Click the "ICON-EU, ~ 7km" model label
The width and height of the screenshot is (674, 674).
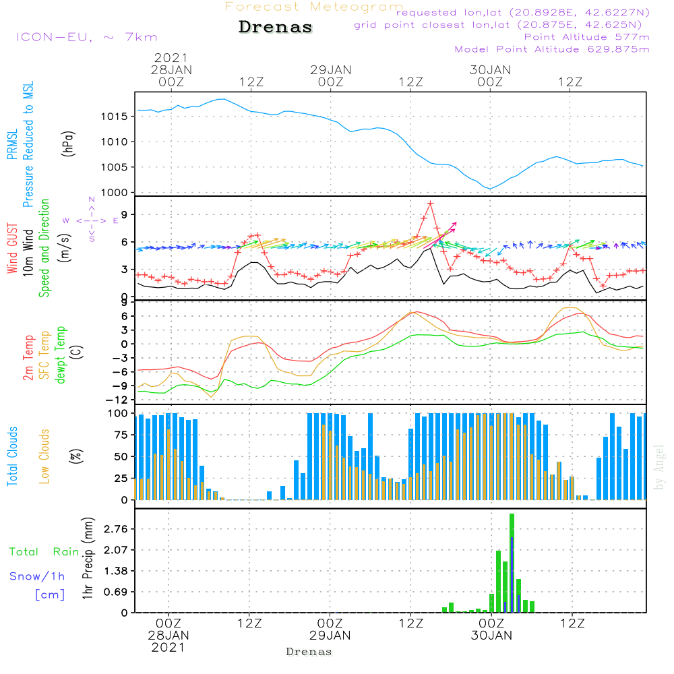tap(87, 37)
